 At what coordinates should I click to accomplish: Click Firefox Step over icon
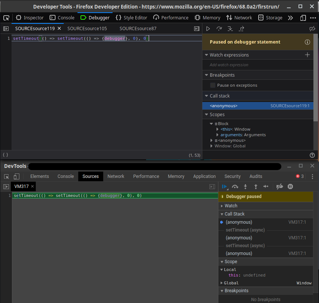click(x=219, y=29)
